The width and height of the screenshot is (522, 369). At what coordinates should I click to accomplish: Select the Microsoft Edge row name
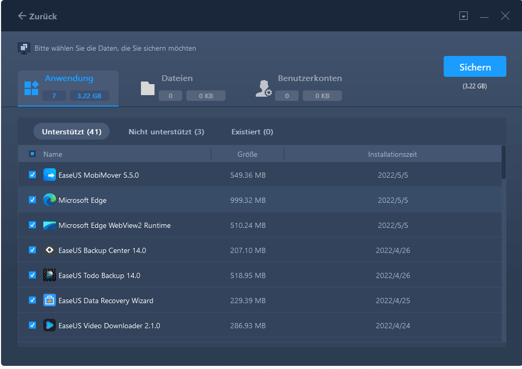point(82,200)
